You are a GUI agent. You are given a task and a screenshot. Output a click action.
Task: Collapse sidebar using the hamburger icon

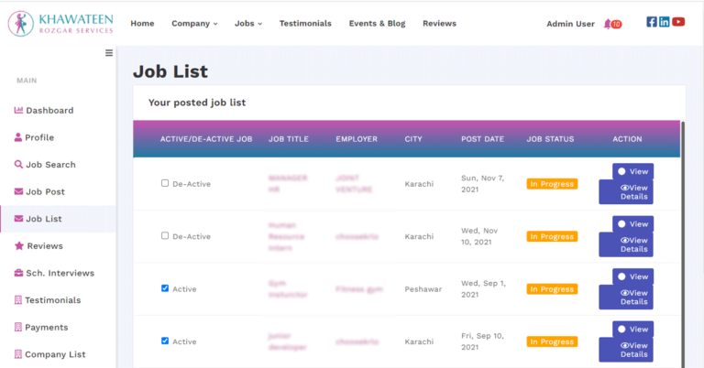point(109,53)
